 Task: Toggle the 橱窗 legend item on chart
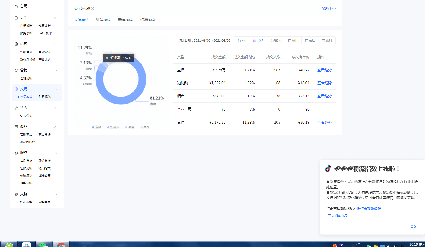(x=130, y=127)
